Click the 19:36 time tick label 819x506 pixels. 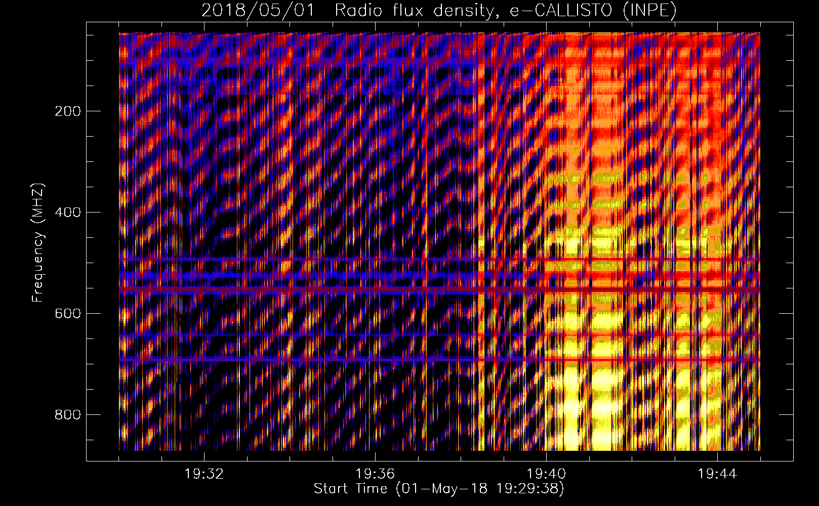click(375, 474)
